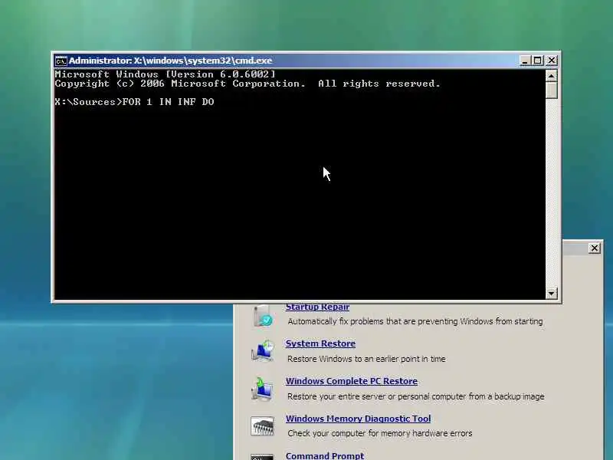This screenshot has width=613, height=460.
Task: Click the Windows Complete PC Restore icon
Action: pos(262,389)
